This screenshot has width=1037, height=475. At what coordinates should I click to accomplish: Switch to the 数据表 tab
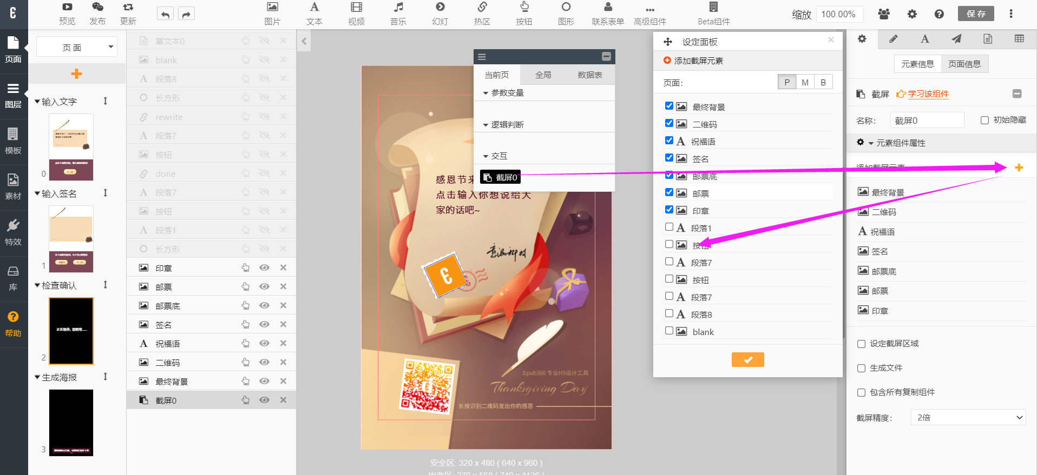point(589,75)
